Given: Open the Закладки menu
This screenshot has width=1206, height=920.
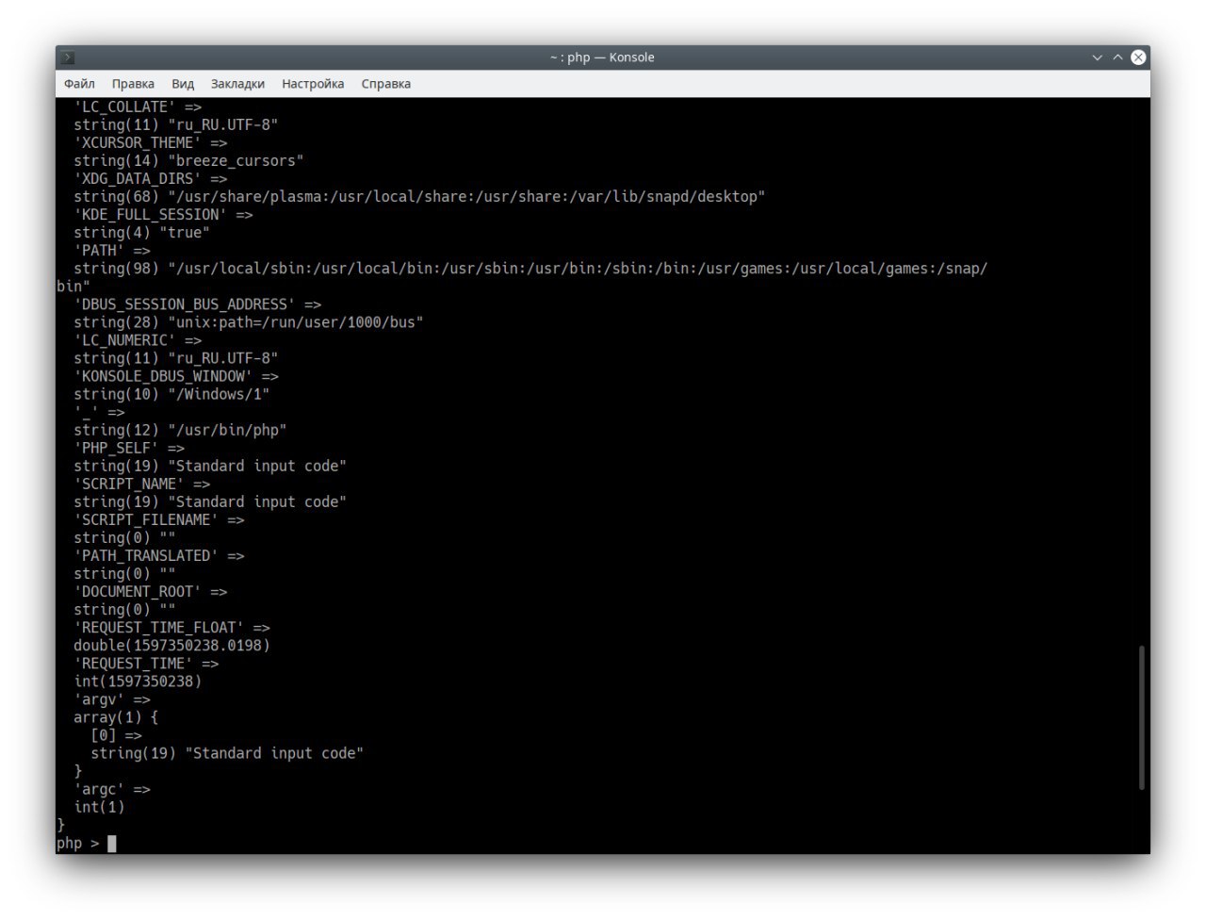Looking at the screenshot, I should tap(237, 84).
